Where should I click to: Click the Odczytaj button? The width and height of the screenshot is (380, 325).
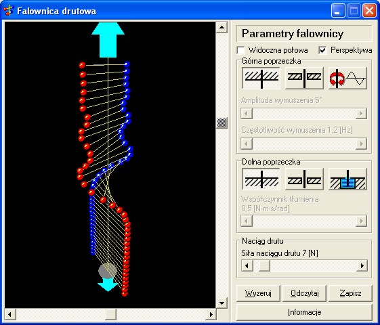[304, 293]
